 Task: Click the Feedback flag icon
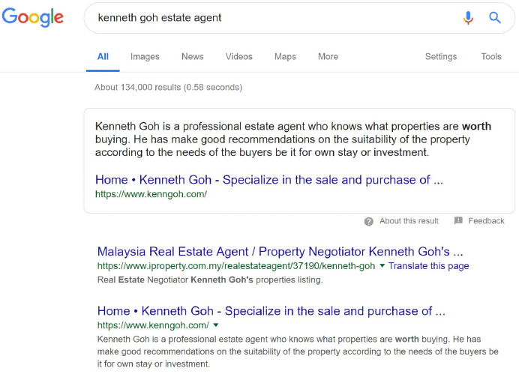(458, 220)
